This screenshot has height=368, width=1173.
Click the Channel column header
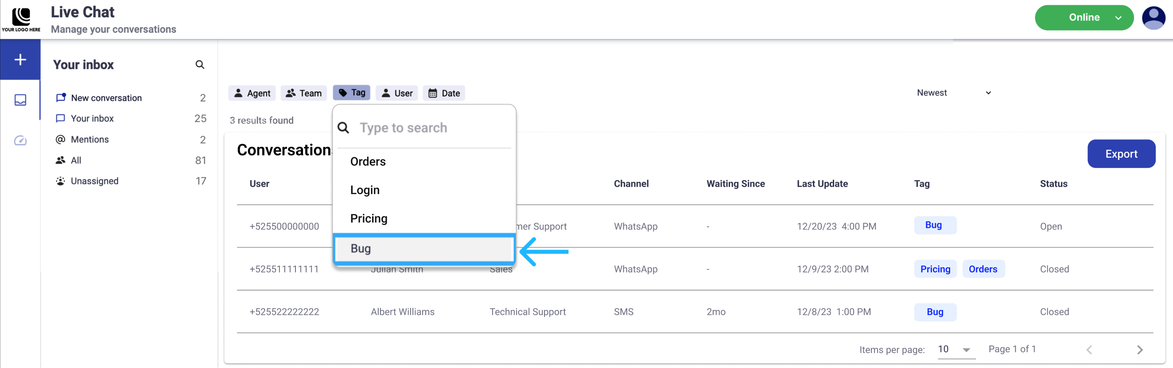point(631,184)
